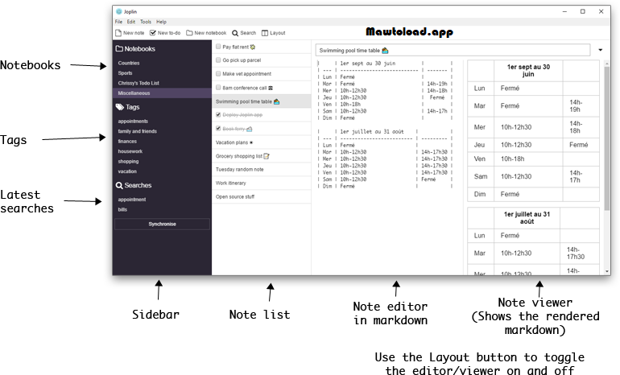Image resolution: width=620 pixels, height=375 pixels.
Task: Click the Tags icon in sidebar
Action: (x=119, y=107)
